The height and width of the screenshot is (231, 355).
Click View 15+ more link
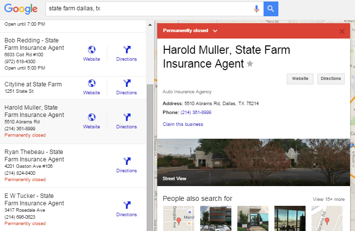click(329, 199)
